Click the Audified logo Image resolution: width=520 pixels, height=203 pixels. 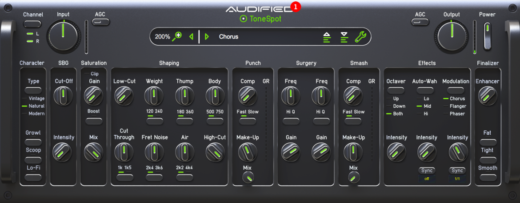pyautogui.click(x=260, y=9)
